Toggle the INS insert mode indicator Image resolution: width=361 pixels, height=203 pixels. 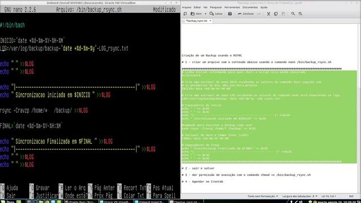[x=351, y=196]
